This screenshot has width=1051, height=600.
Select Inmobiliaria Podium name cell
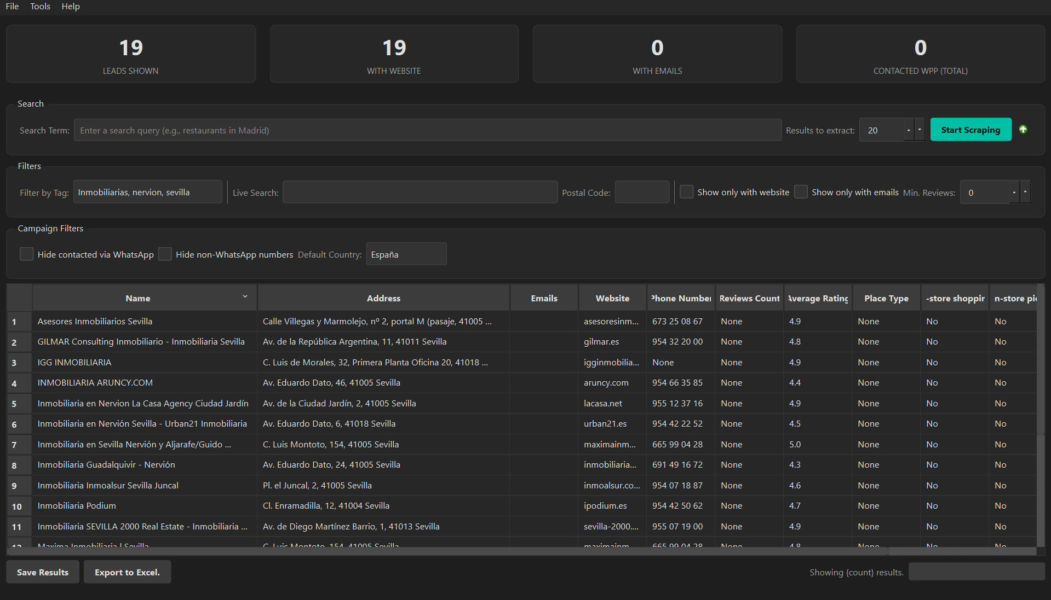pyautogui.click(x=145, y=506)
